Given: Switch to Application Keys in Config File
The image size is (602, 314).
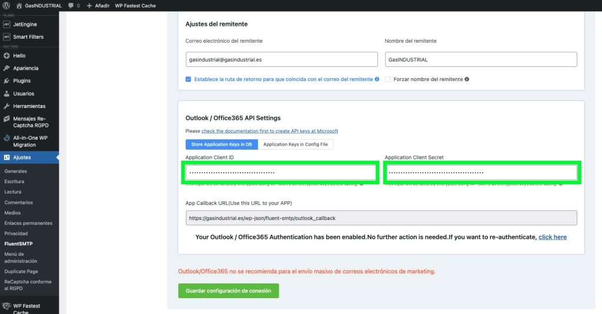Looking at the screenshot, I should click(296, 144).
